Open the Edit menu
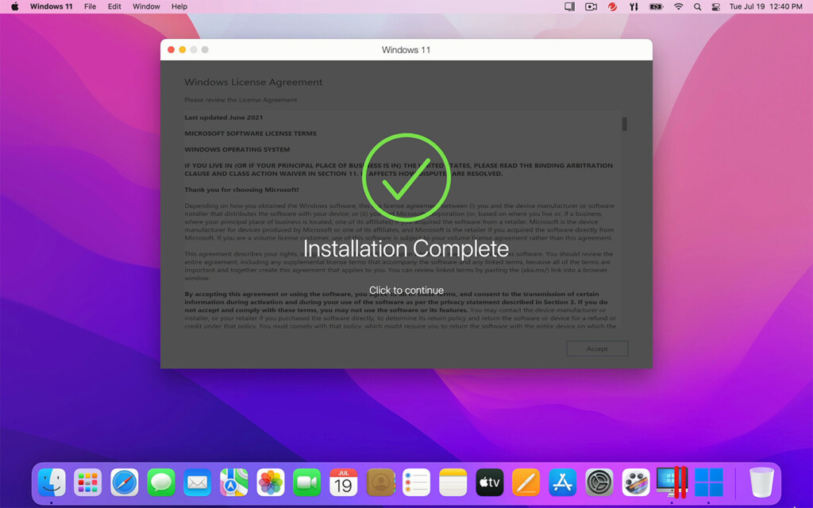The width and height of the screenshot is (813, 508). pos(114,6)
